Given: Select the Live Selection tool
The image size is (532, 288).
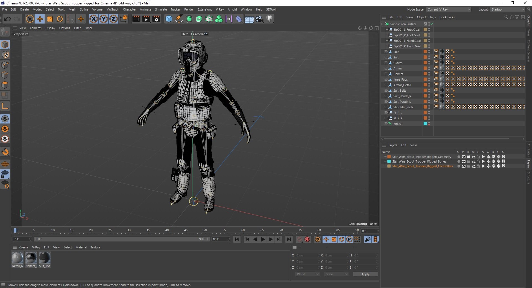Looking at the screenshot, I should (30, 19).
